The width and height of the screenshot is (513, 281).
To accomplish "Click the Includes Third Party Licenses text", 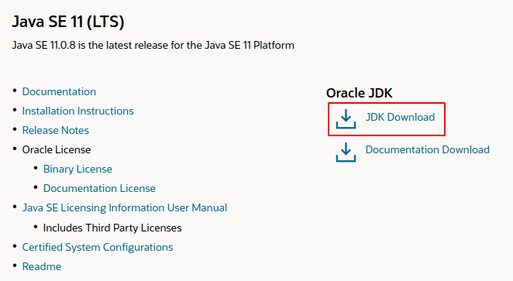I will (112, 228).
